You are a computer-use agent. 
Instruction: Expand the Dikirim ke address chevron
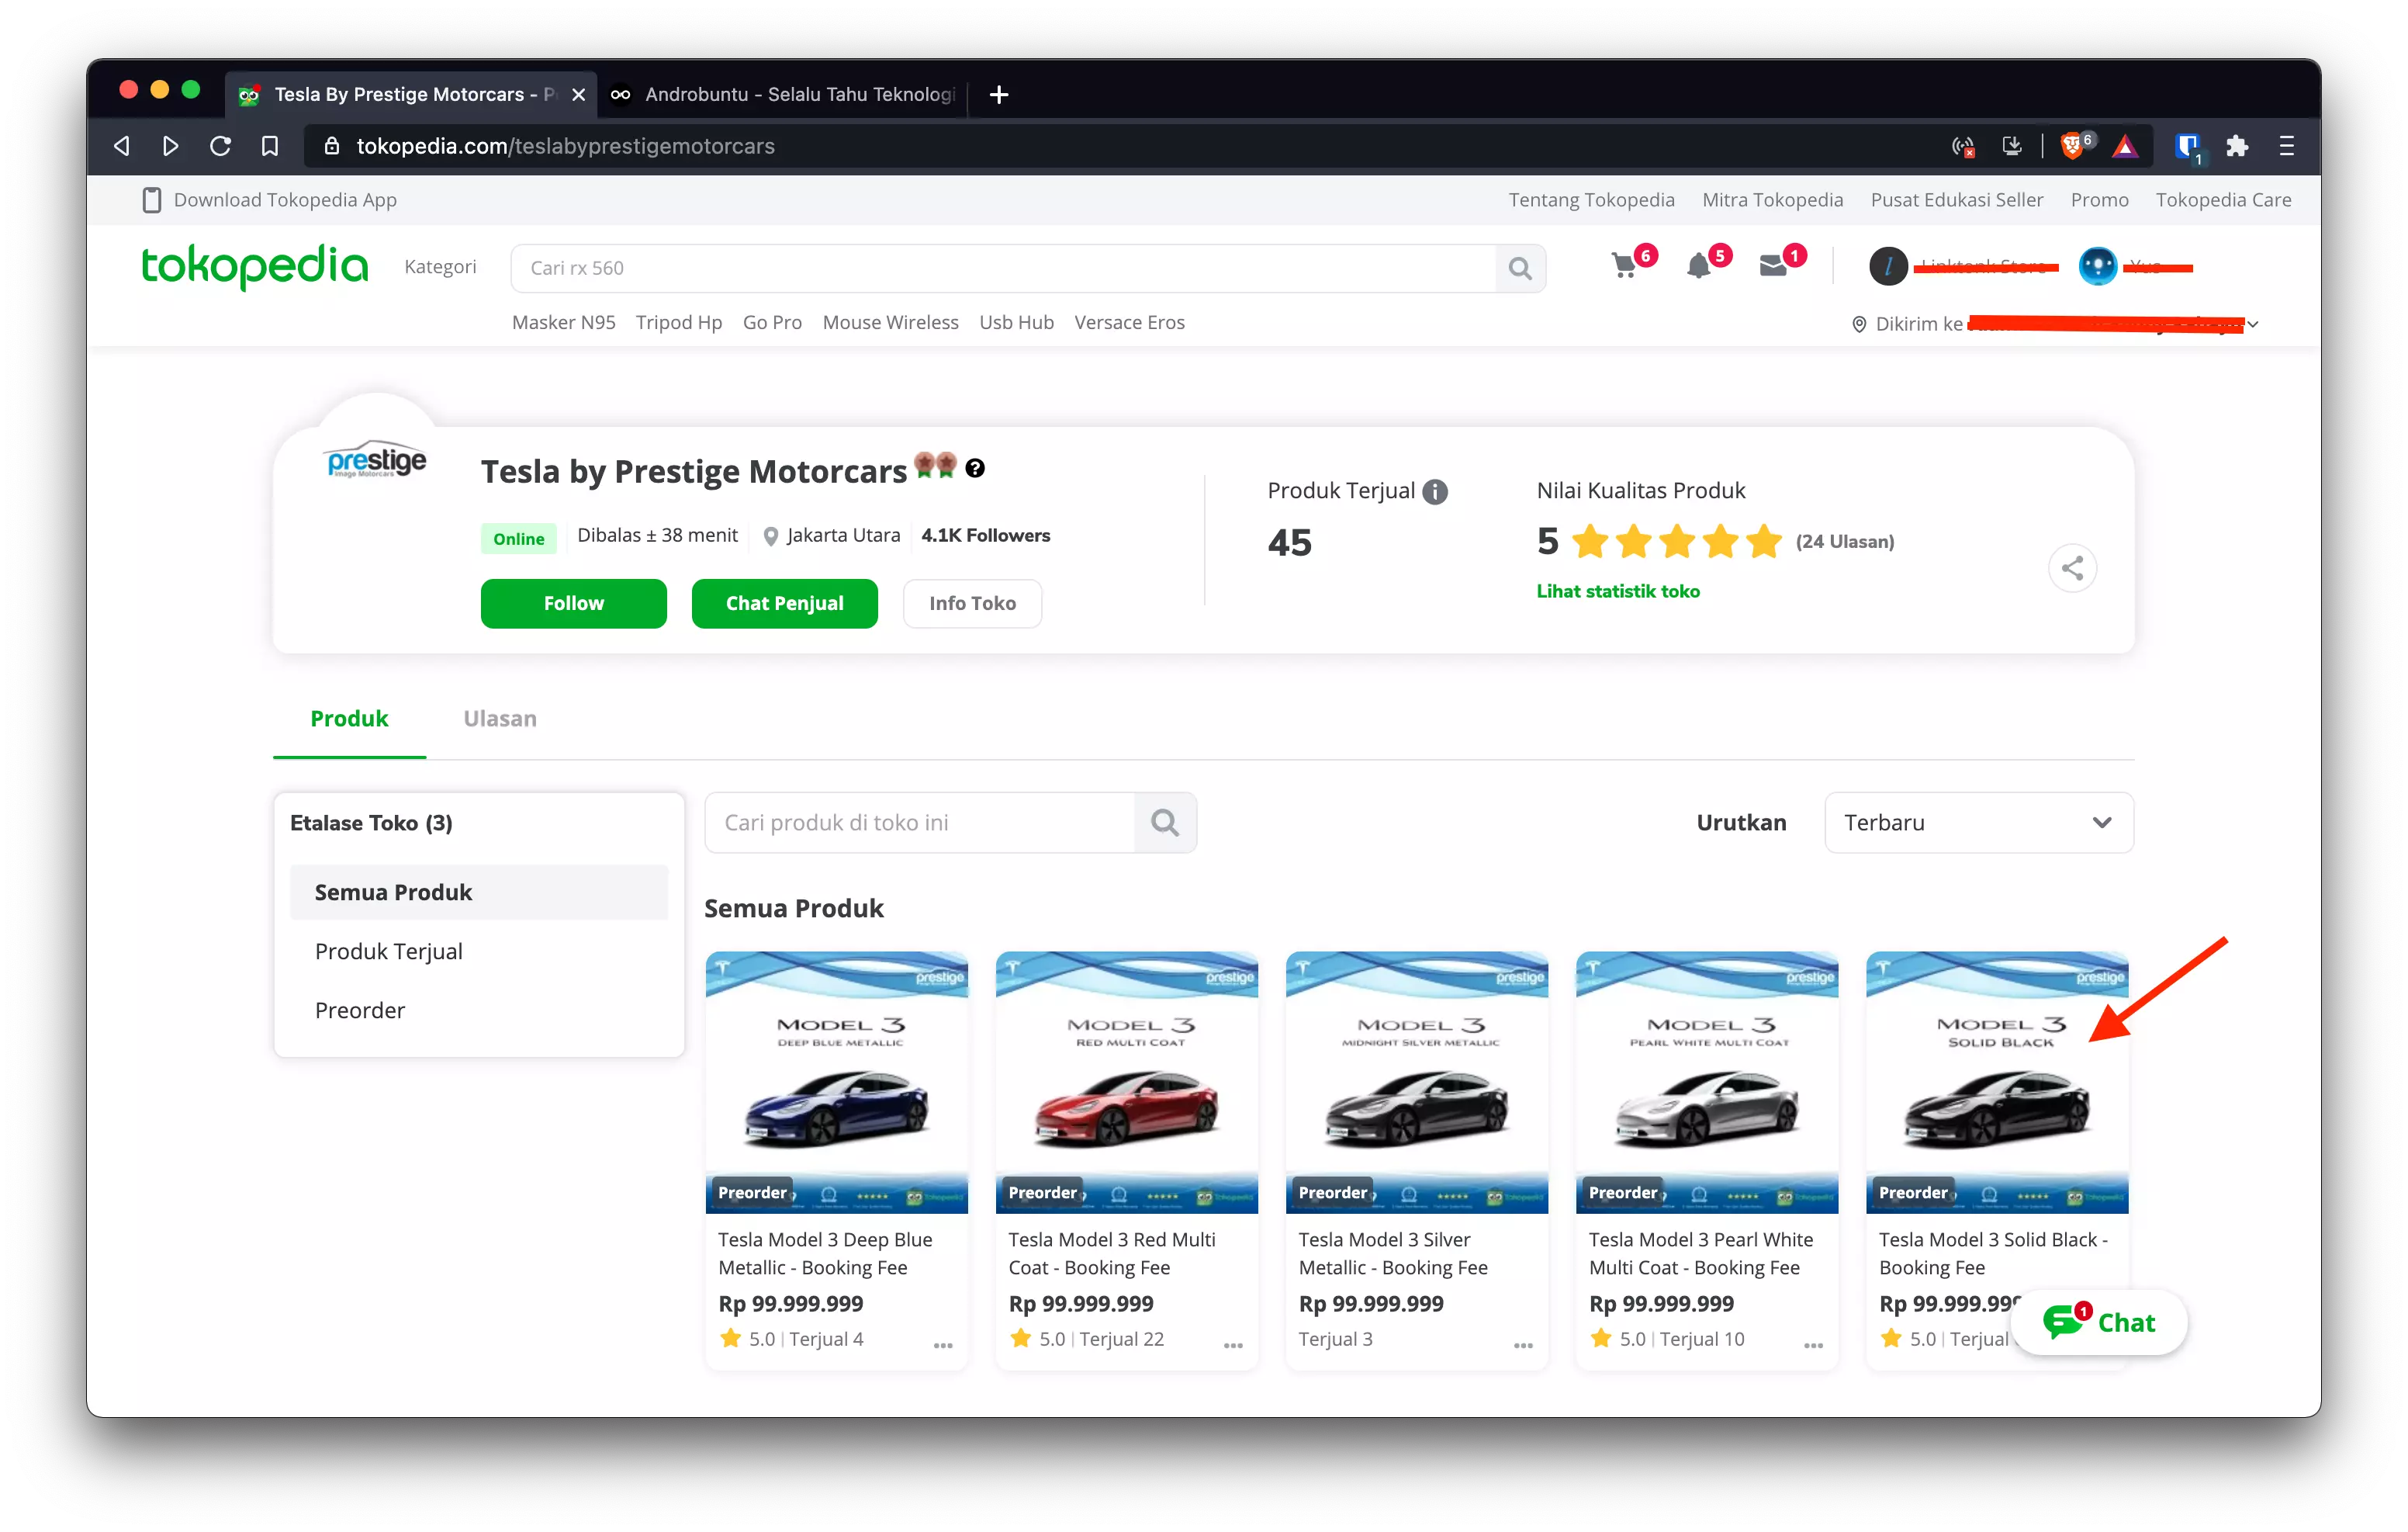click(2251, 323)
